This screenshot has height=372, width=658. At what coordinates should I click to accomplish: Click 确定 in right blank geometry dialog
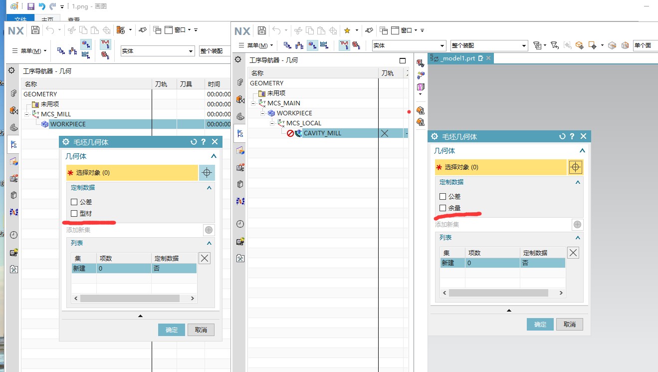(540, 325)
